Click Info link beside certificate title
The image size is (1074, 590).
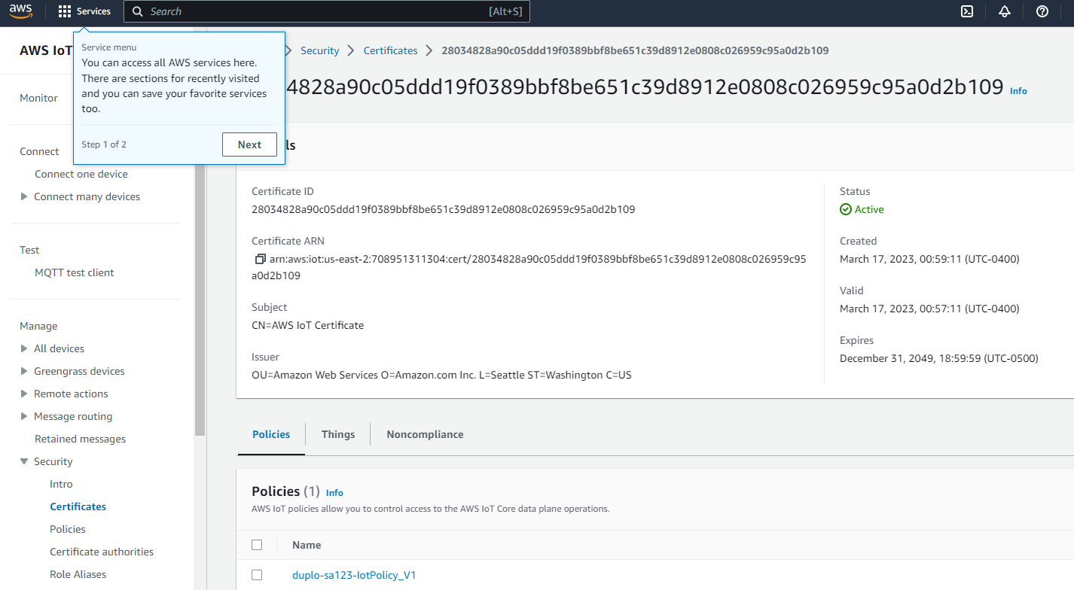1018,90
